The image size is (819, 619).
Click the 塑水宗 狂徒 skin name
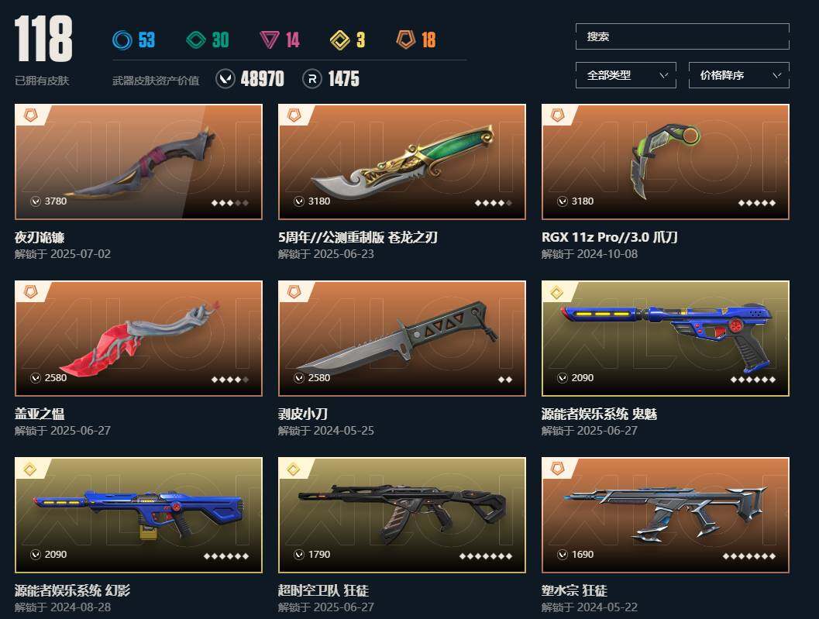(x=574, y=590)
